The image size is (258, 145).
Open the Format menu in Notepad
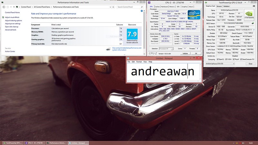139,62
